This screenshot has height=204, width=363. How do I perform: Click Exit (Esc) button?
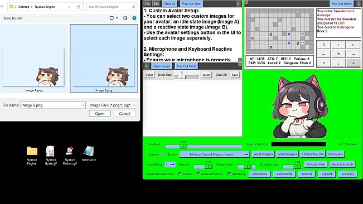tap(347, 174)
